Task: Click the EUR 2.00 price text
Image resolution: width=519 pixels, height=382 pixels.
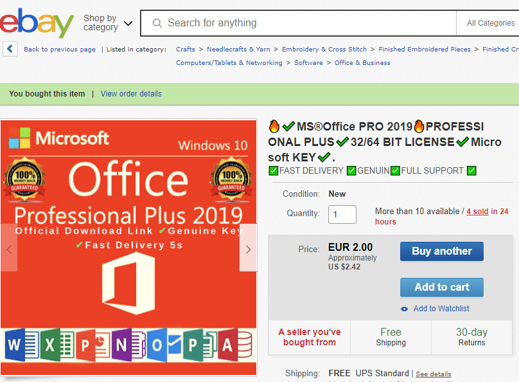Action: [350, 247]
